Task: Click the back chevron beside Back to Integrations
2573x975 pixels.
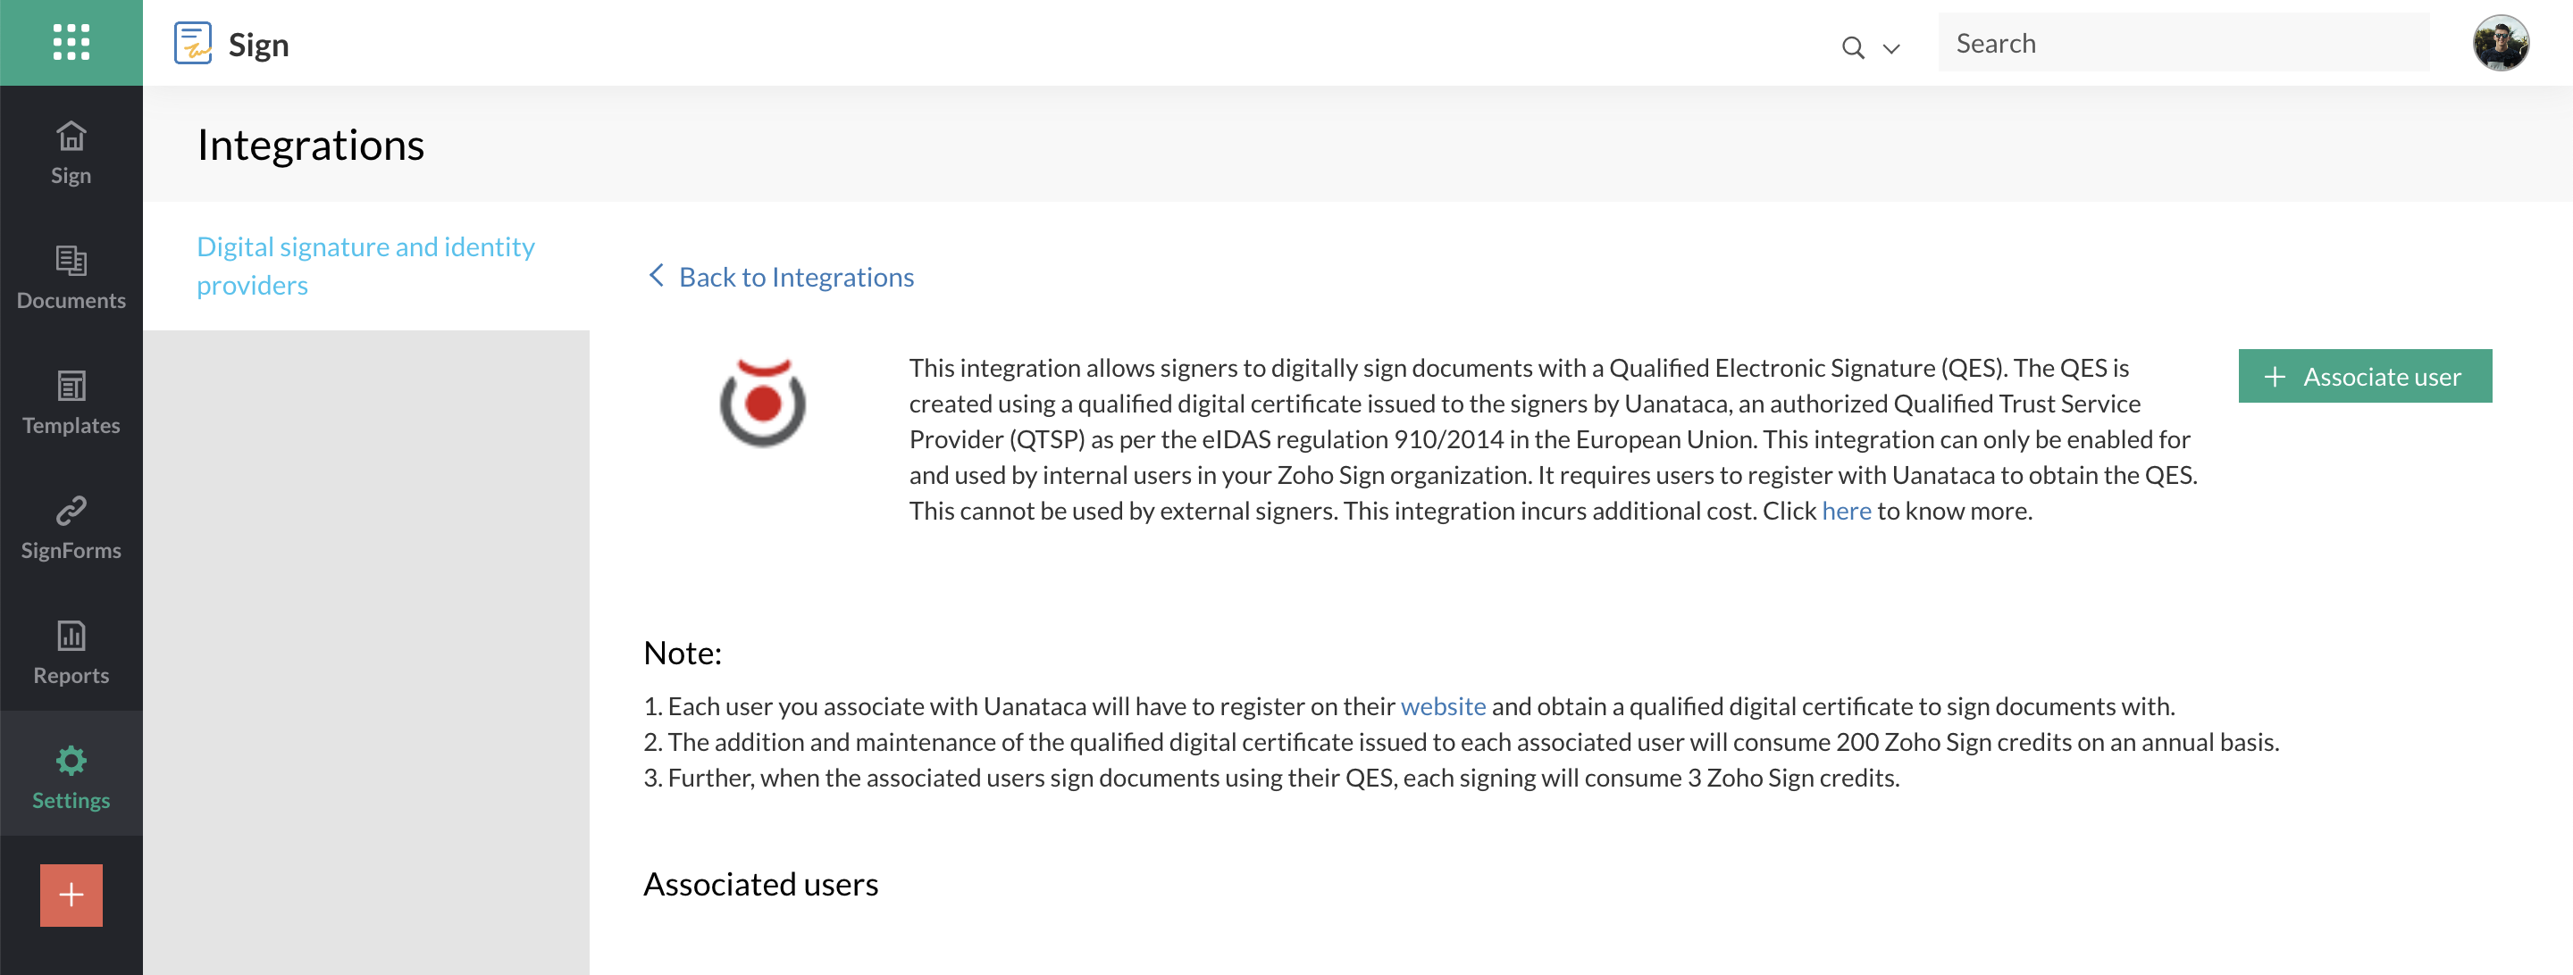Action: pos(657,275)
